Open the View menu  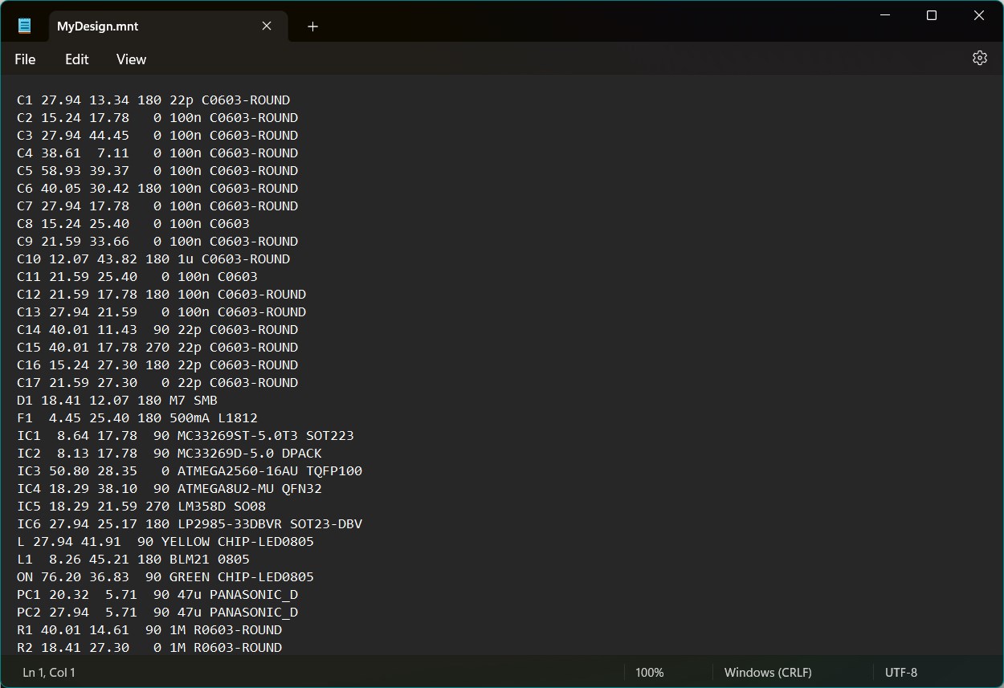pyautogui.click(x=131, y=59)
